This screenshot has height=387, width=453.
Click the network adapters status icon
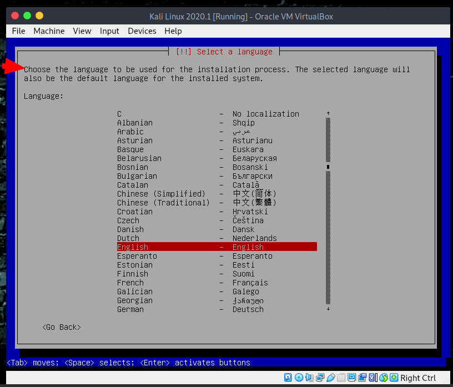click(320, 378)
